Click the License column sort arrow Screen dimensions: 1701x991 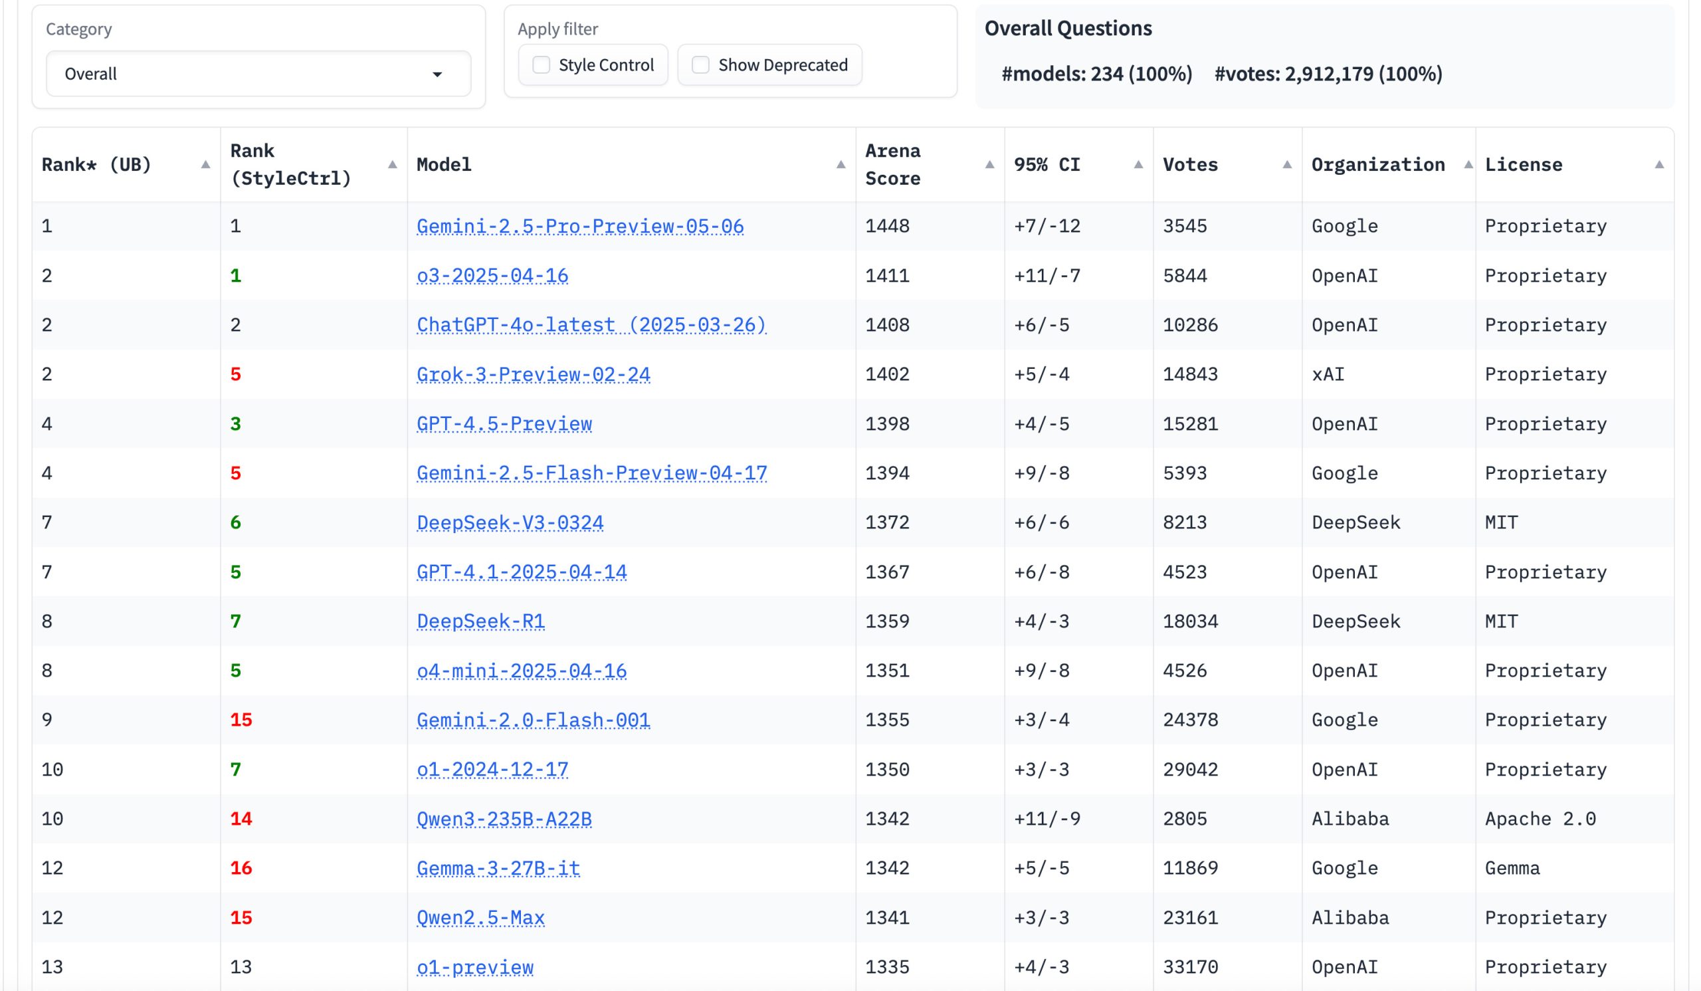1658,165
